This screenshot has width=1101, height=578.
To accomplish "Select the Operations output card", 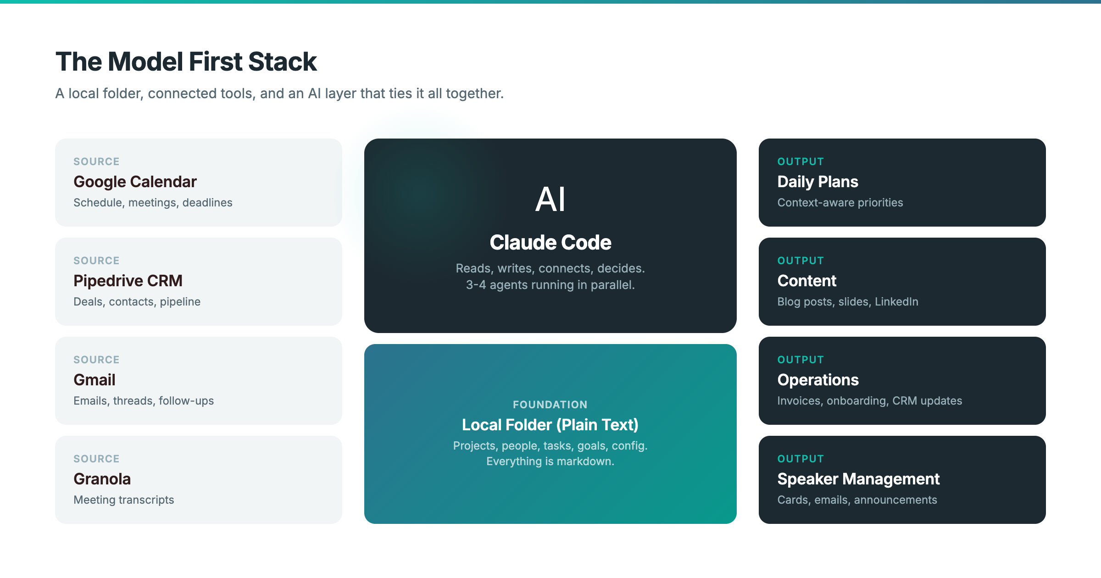I will [x=901, y=381].
